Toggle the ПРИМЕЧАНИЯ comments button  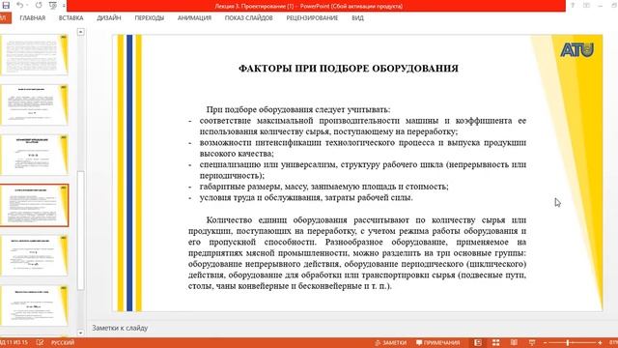pos(437,342)
